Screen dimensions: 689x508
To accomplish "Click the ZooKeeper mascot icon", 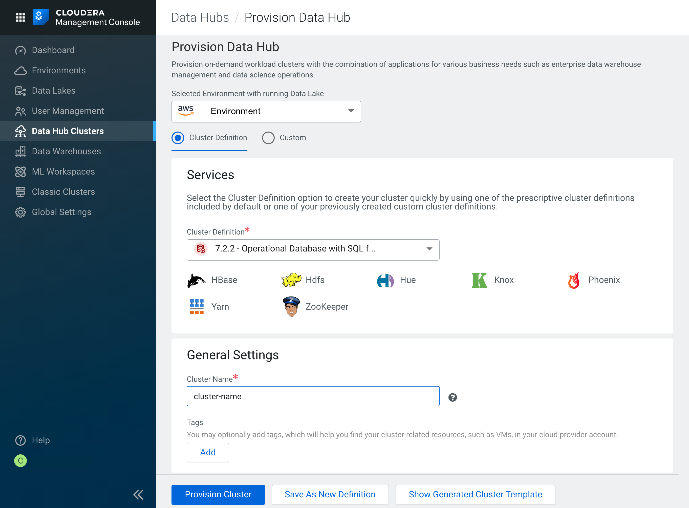I will (291, 307).
